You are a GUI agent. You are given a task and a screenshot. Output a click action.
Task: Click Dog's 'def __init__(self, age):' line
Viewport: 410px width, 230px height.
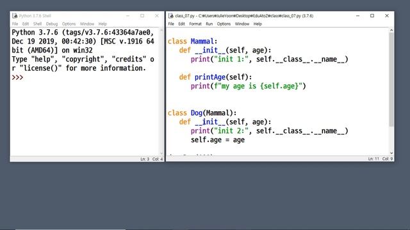click(x=225, y=122)
